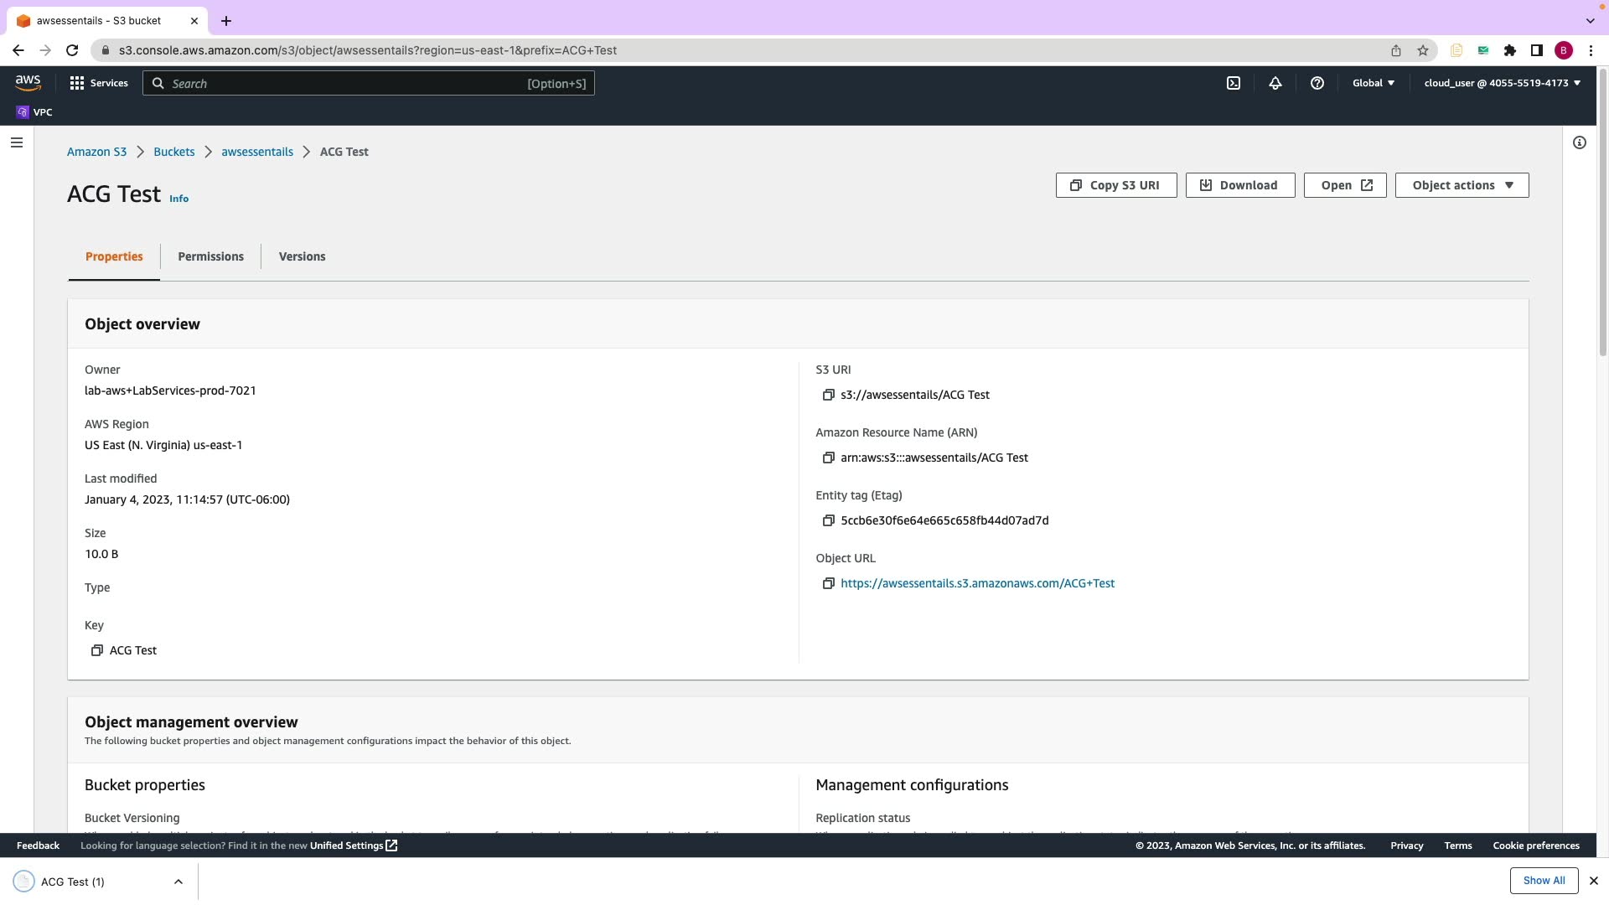Go to awsessentails bucket breadcrumb
The height and width of the screenshot is (905, 1609).
[257, 152]
